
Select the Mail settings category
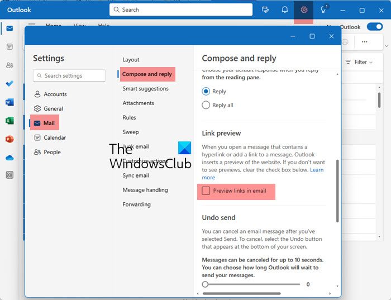[45, 123]
